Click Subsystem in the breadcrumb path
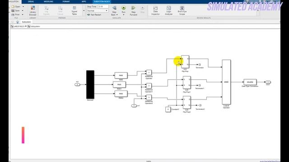Viewport: 289px width, 162px height. coord(35,27)
